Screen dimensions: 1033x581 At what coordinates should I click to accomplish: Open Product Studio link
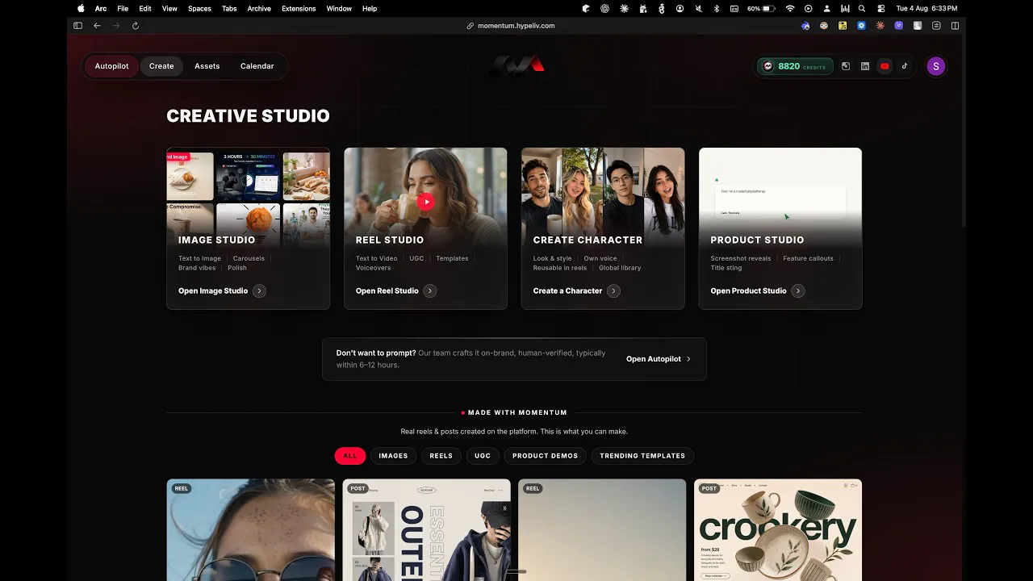(x=748, y=290)
